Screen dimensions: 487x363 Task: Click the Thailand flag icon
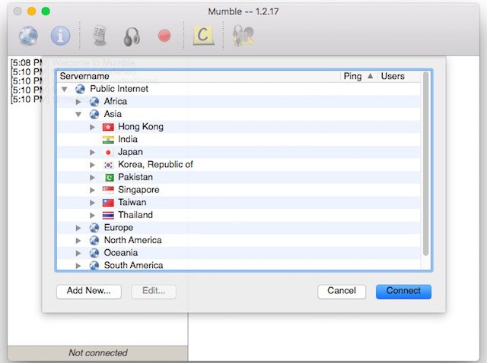[108, 215]
